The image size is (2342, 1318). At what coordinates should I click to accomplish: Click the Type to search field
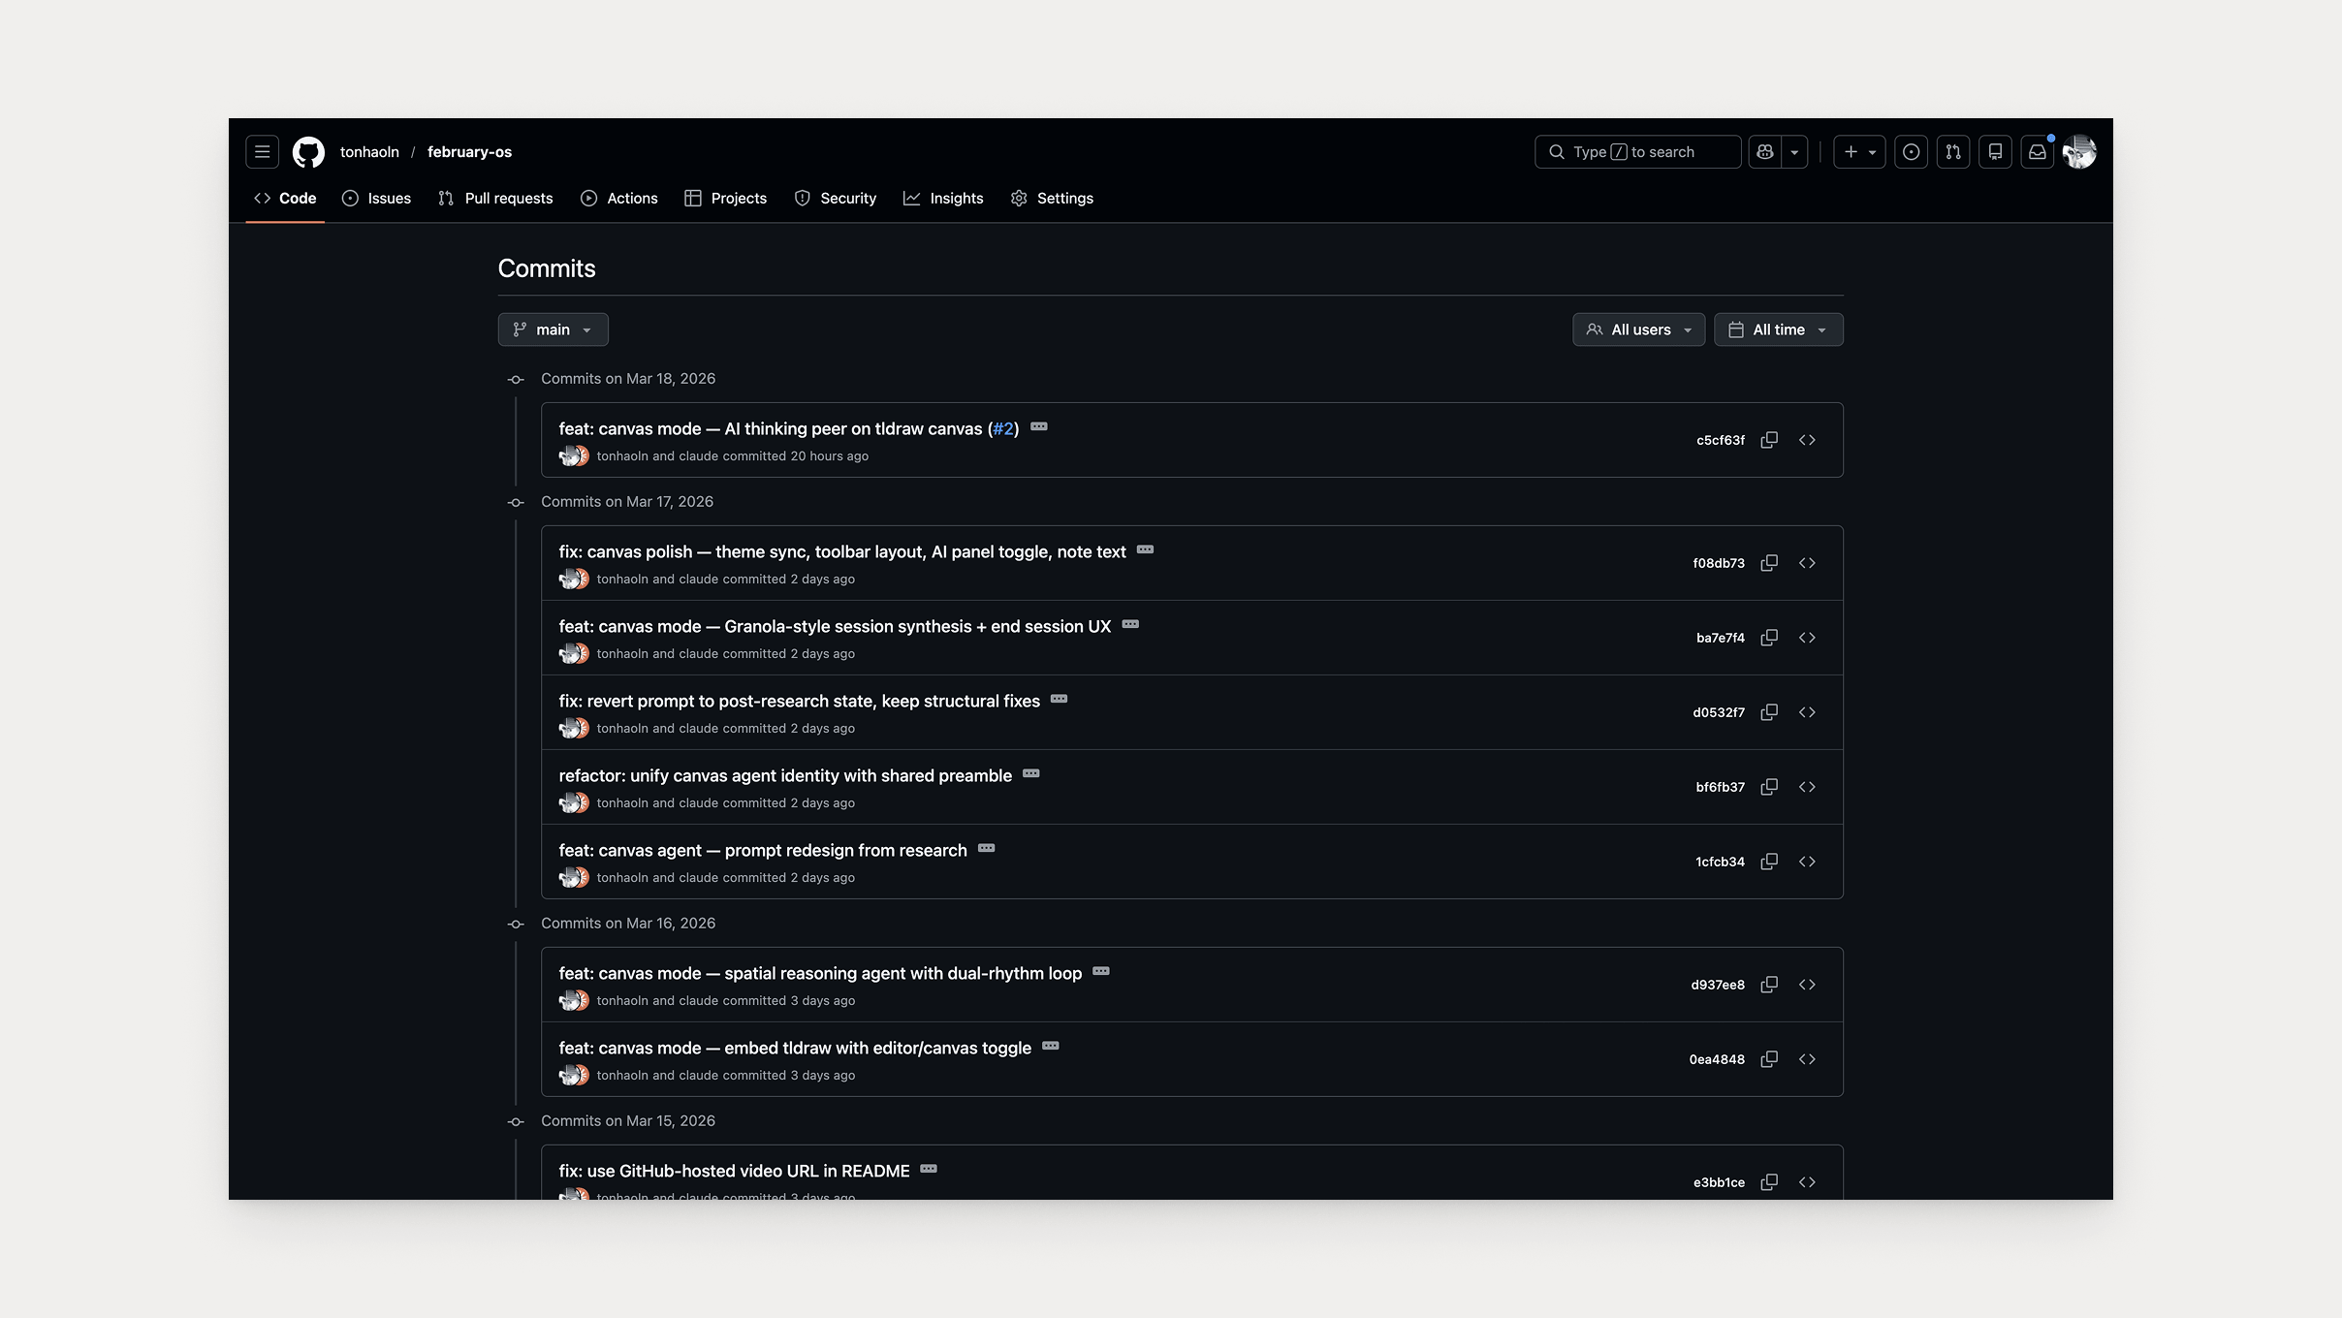tap(1636, 151)
